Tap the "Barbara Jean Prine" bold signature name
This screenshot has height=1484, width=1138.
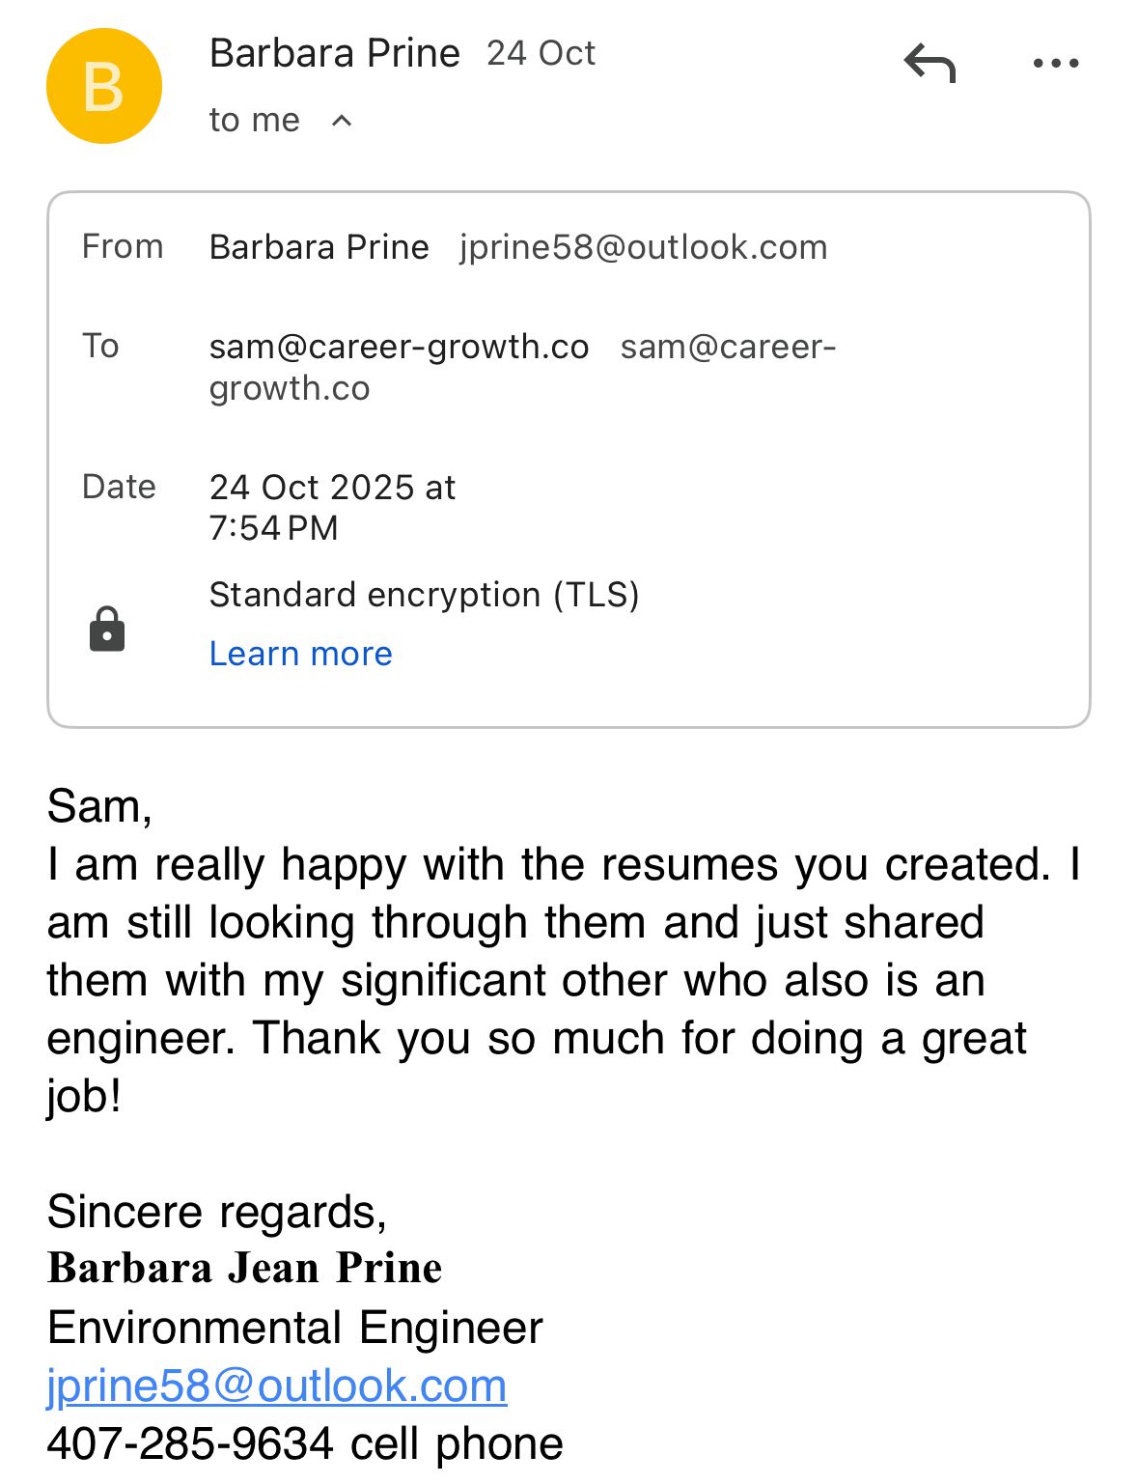coord(244,1268)
